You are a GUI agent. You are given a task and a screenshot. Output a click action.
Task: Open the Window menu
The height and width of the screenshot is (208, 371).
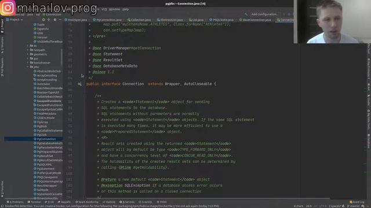[115, 9]
